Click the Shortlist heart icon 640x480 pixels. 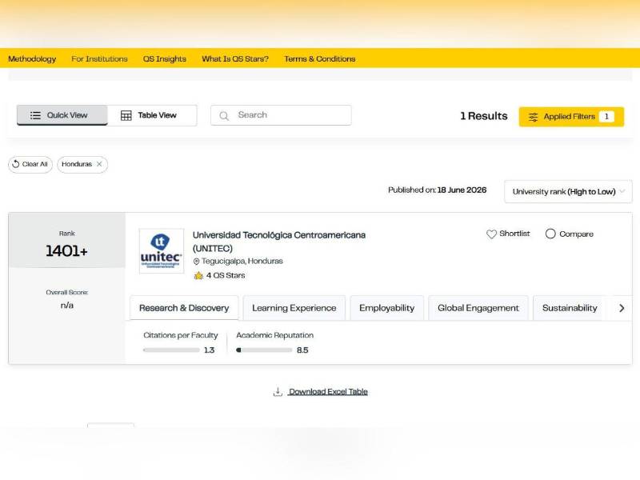pos(491,234)
